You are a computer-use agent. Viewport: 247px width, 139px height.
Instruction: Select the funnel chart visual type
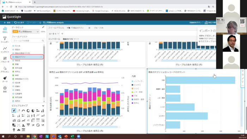click(x=28, y=125)
